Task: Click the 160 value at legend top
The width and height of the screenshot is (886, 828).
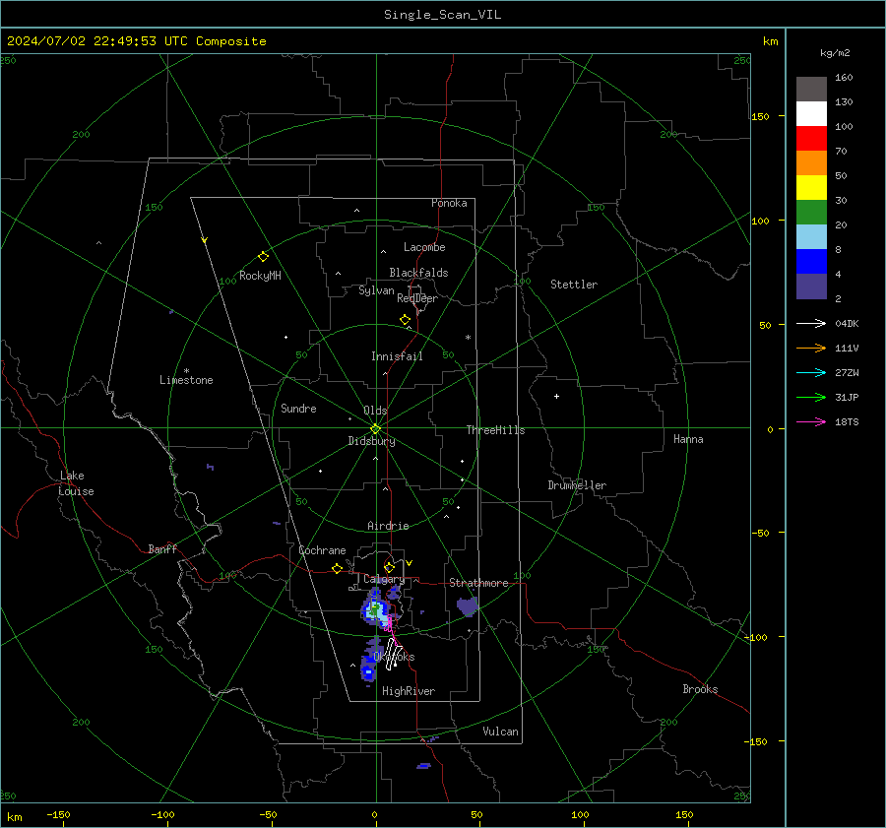Action: (x=844, y=78)
